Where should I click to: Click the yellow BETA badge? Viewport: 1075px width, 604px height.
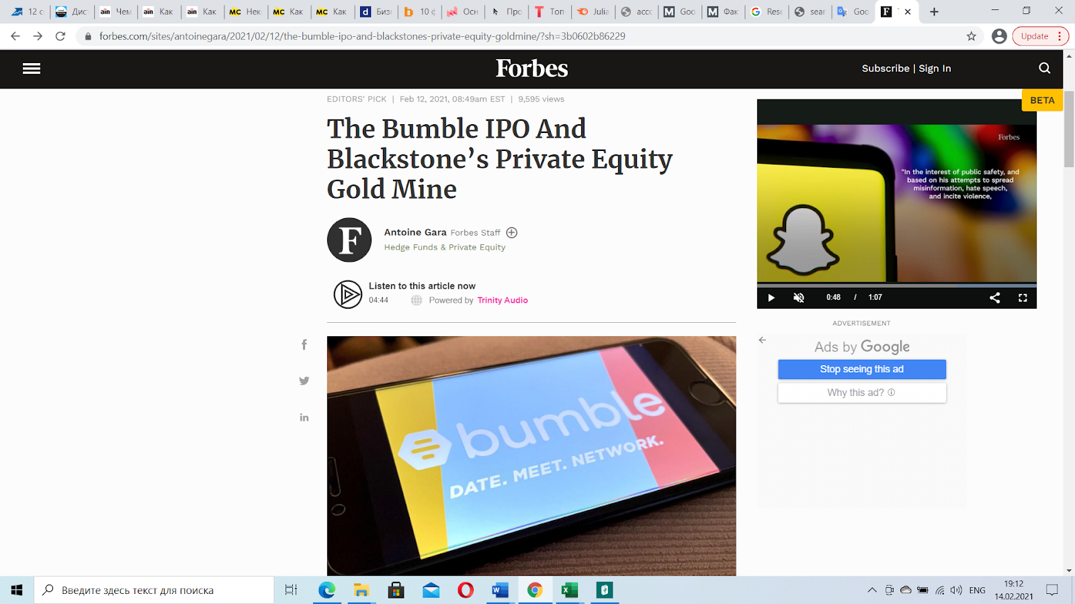tap(1042, 100)
